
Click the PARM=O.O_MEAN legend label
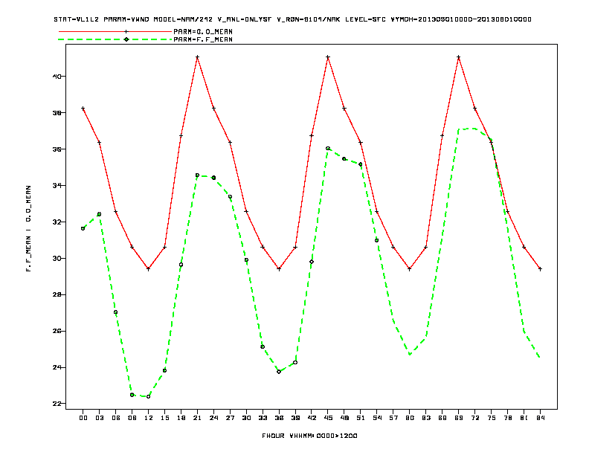(x=203, y=32)
